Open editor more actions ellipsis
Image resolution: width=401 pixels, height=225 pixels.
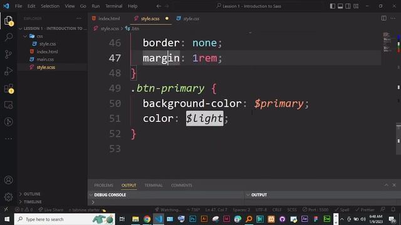[393, 18]
